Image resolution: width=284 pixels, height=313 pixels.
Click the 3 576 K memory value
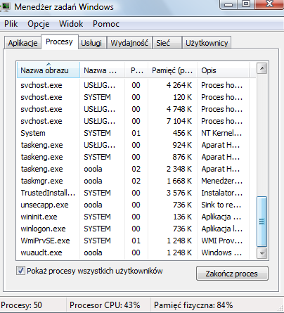(x=179, y=193)
